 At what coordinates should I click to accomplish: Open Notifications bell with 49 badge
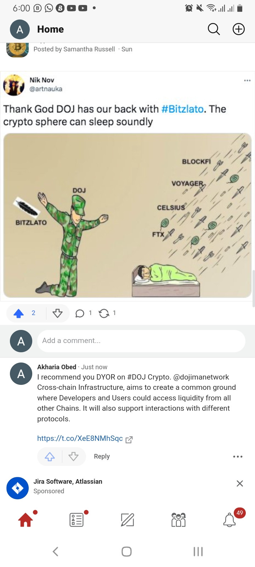click(x=229, y=520)
